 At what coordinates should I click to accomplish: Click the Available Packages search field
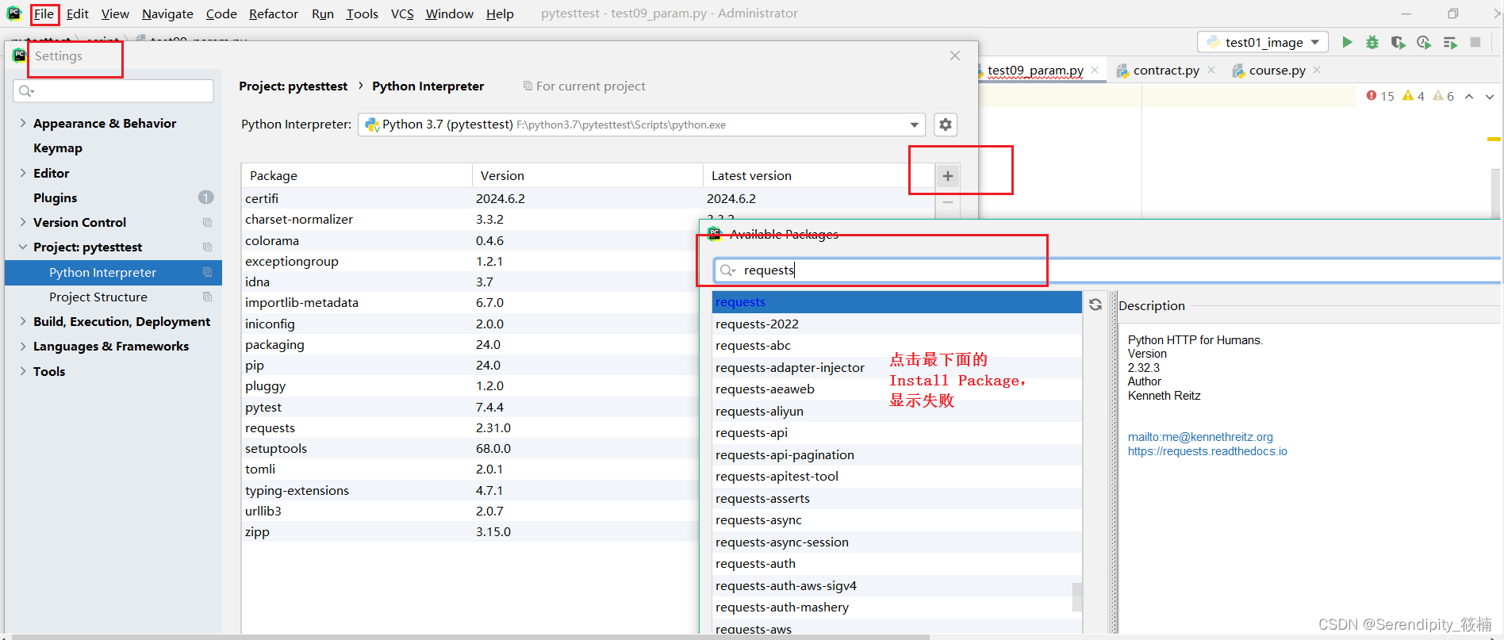click(1107, 270)
